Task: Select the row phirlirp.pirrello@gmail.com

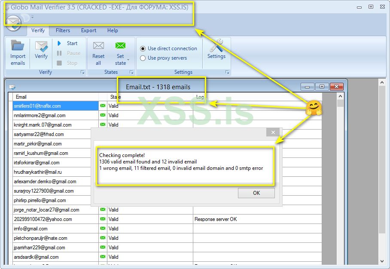Action: (52, 200)
